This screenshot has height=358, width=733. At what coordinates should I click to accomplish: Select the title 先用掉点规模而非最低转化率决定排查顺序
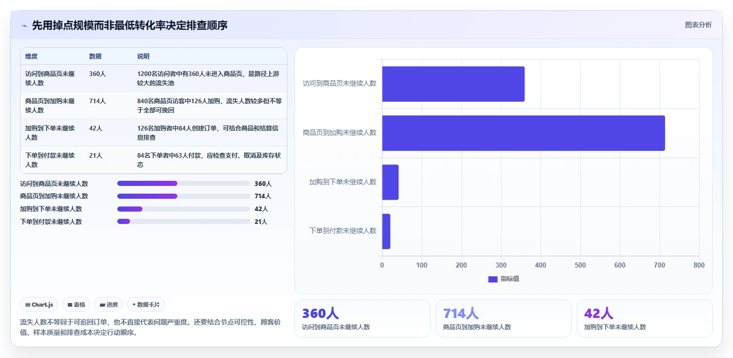(x=130, y=25)
